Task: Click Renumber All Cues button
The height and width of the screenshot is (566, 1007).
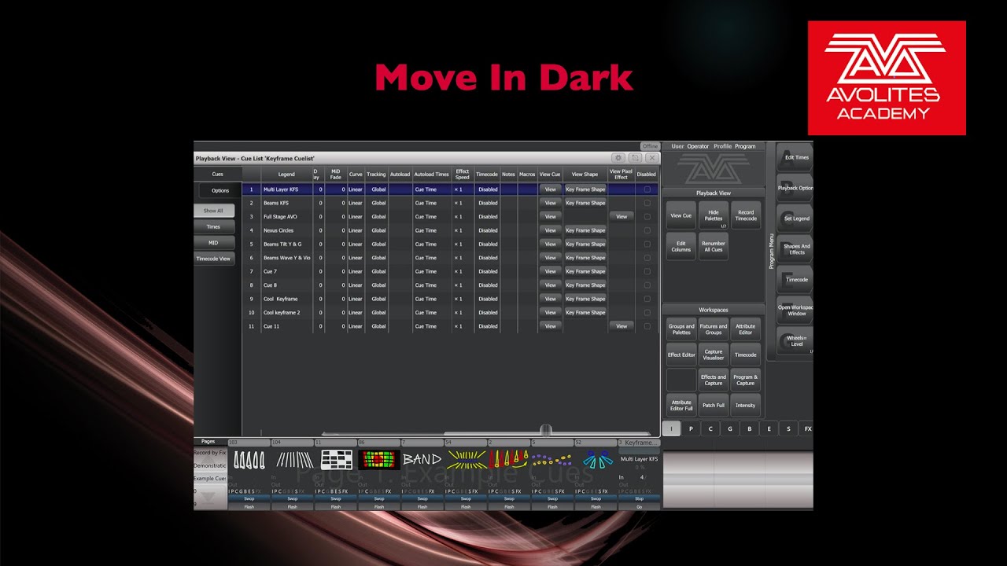Action: 714,246
